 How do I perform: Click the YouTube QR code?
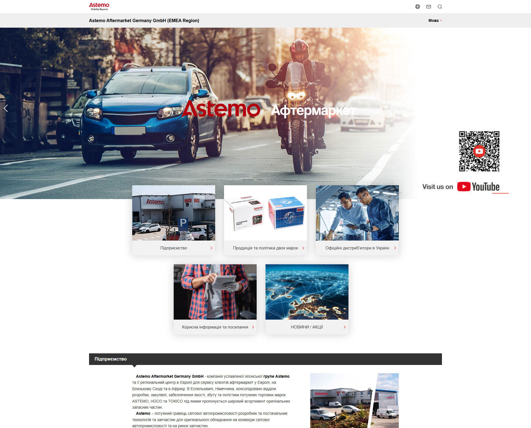click(x=479, y=151)
